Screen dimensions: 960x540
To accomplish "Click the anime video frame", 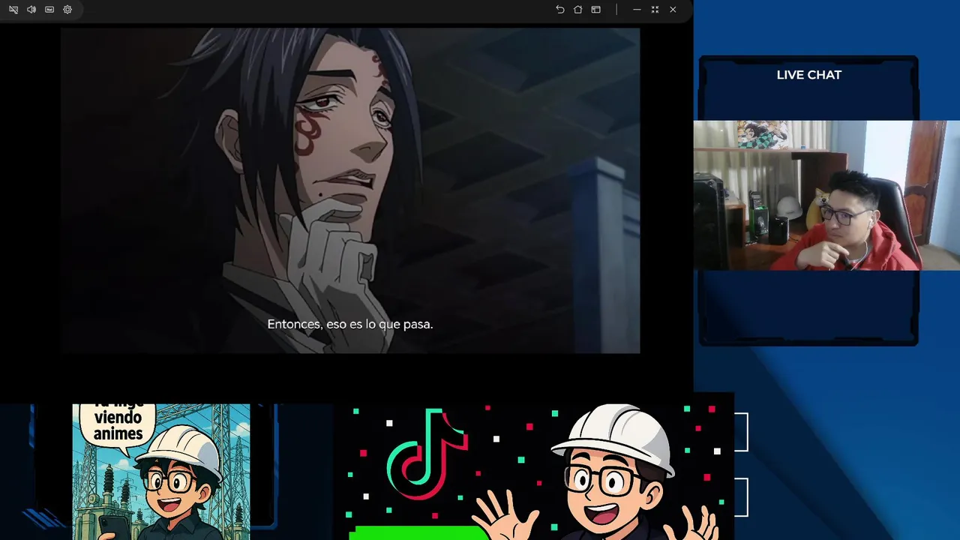I will coord(350,190).
